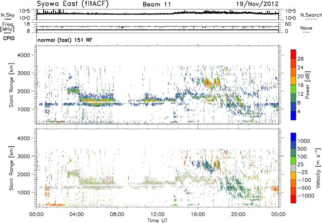Click the 'N.Search' legend label
The image size is (322, 223).
click(x=311, y=15)
